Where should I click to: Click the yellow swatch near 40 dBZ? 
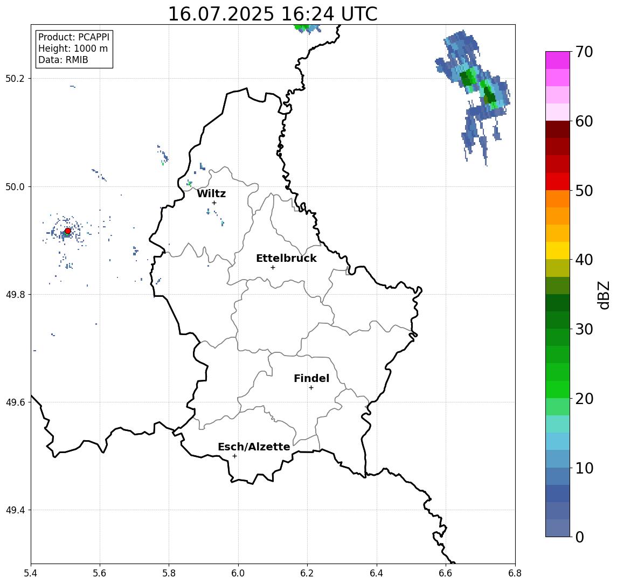pos(558,251)
